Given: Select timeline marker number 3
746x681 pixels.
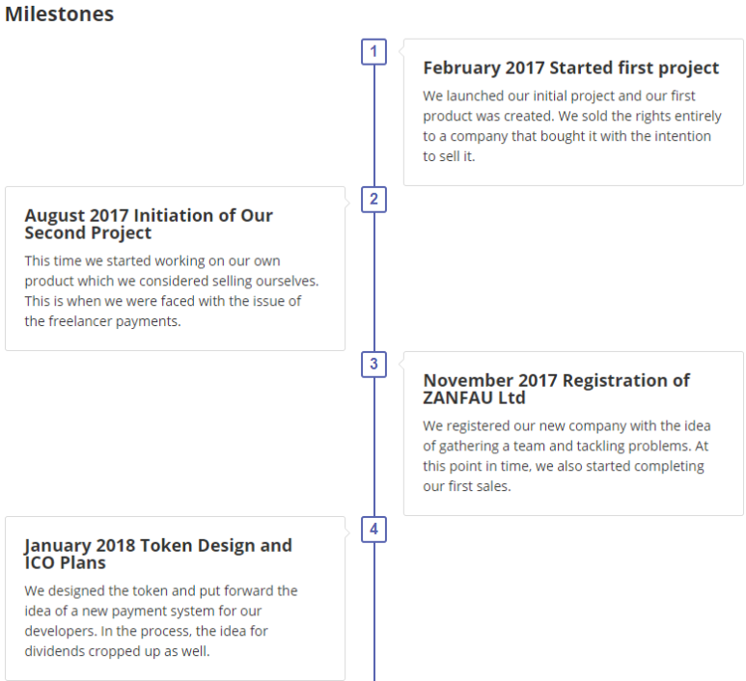Looking at the screenshot, I should click(x=373, y=365).
